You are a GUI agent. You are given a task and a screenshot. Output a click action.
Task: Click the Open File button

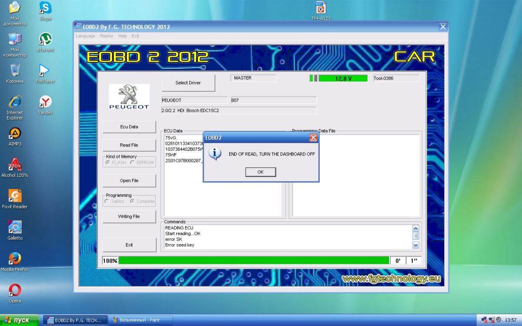[129, 181]
